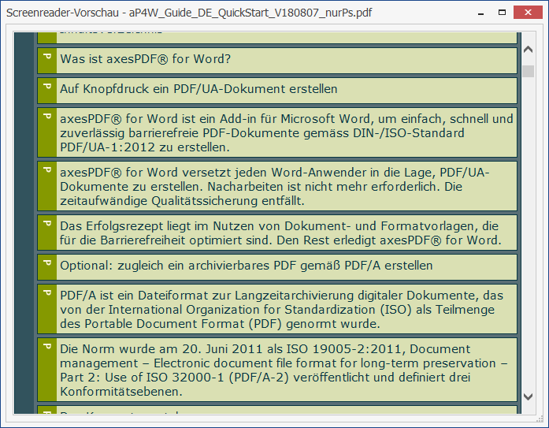Select the text "Optional: zugleich ein archivierbares PDF gemäß PDF/A erstellen"
Image resolution: width=549 pixels, height=428 pixels.
pyautogui.click(x=246, y=266)
